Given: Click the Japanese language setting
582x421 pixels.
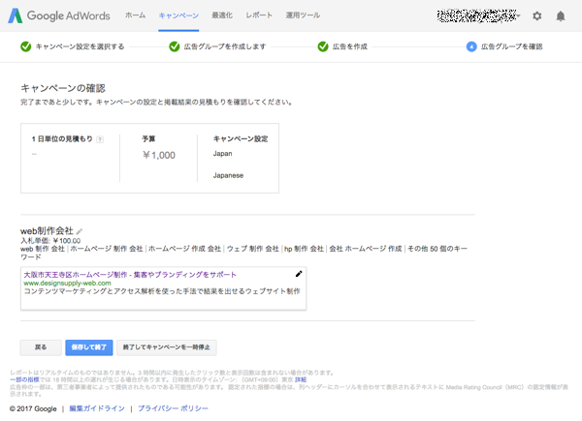Looking at the screenshot, I should coord(228,175).
